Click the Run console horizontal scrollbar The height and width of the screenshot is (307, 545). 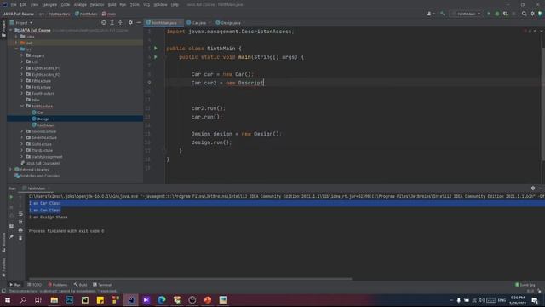[190, 279]
